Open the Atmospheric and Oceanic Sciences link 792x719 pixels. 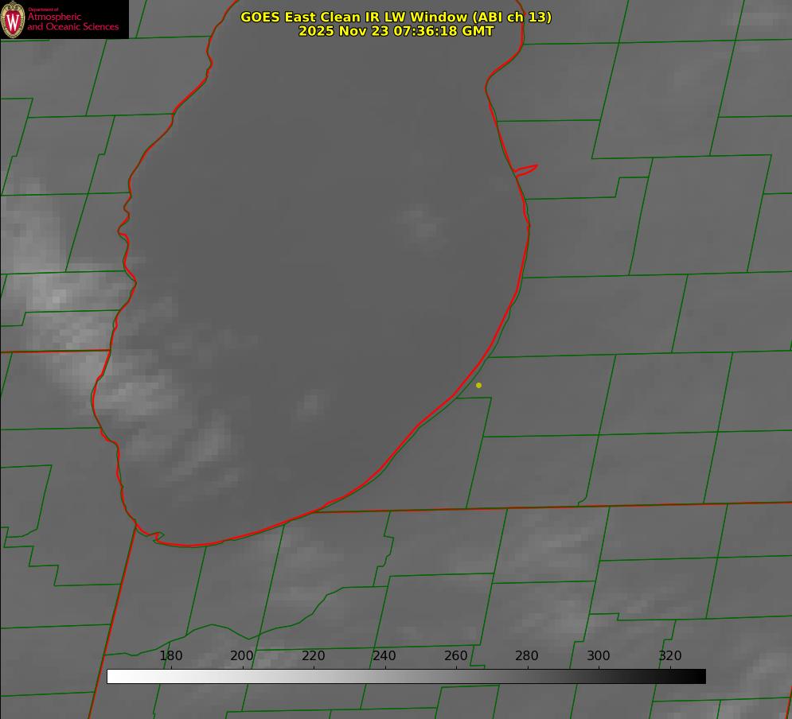click(x=72, y=22)
